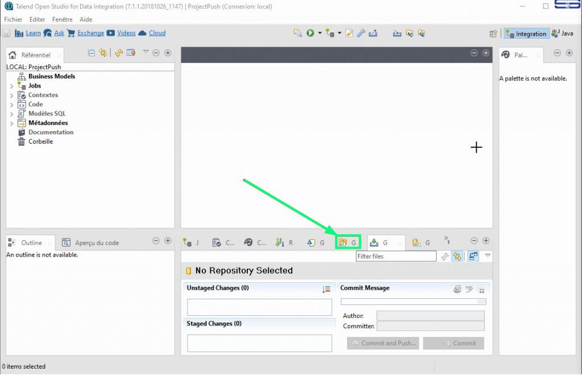Open the Run tab labeled R
Screen dimensions: 582x376
(x=284, y=243)
